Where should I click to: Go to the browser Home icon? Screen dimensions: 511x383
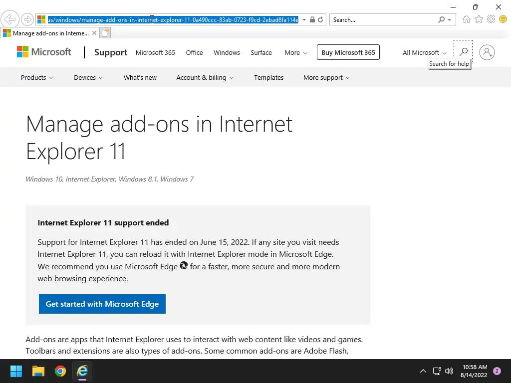pyautogui.click(x=467, y=19)
